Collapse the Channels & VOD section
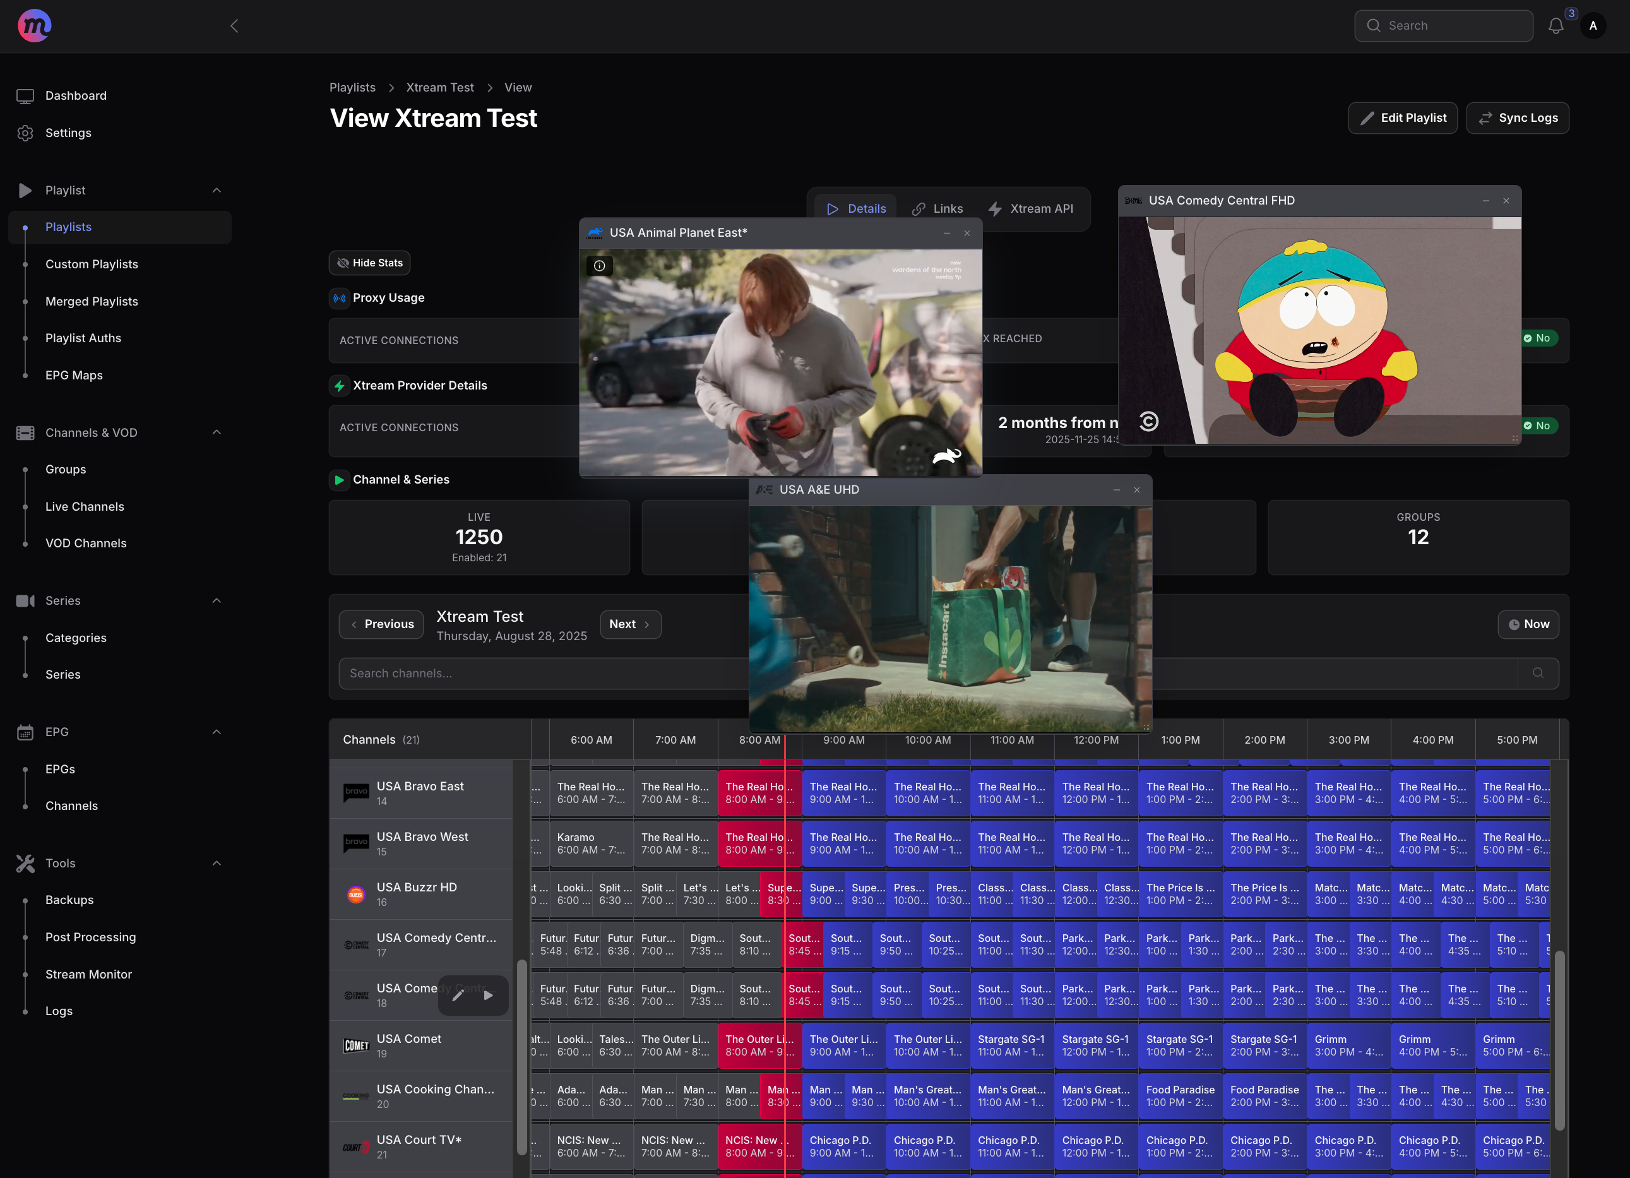Screen dimensions: 1630x1178 tap(217, 432)
